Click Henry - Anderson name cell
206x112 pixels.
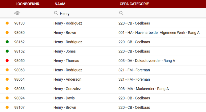point(67,79)
